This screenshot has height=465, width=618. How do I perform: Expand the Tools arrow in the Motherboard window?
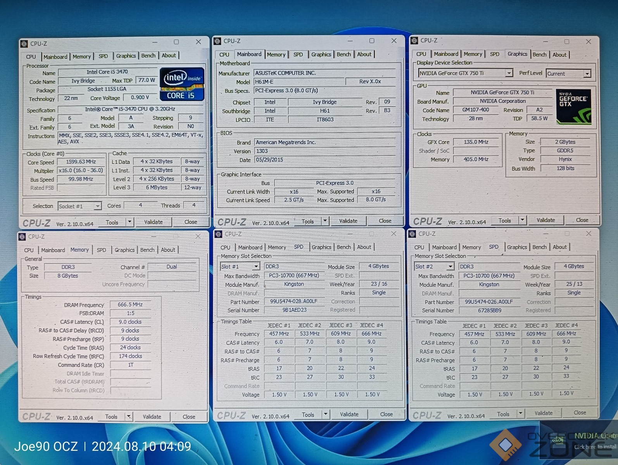click(x=325, y=221)
